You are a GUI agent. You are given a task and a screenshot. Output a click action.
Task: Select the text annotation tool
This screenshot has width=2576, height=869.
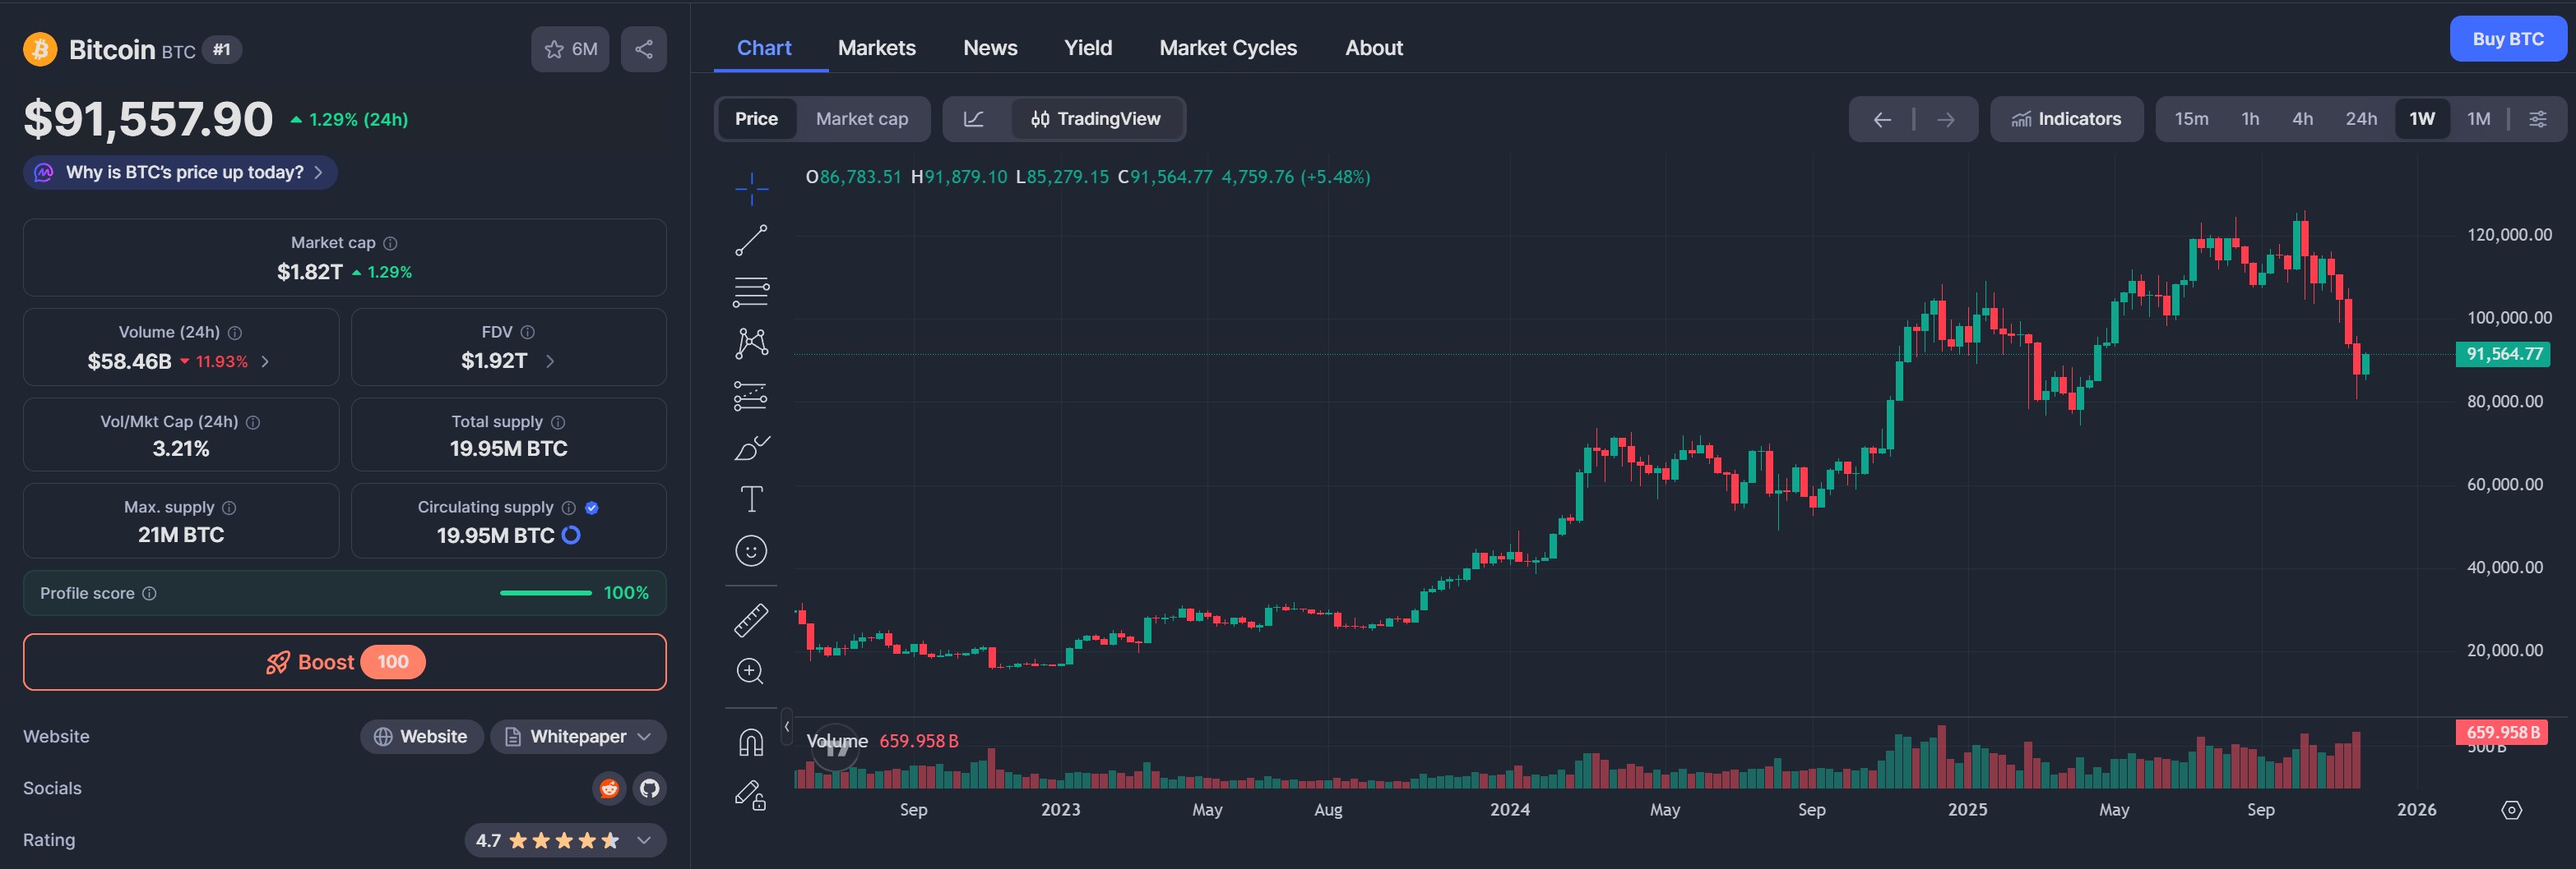[x=751, y=499]
